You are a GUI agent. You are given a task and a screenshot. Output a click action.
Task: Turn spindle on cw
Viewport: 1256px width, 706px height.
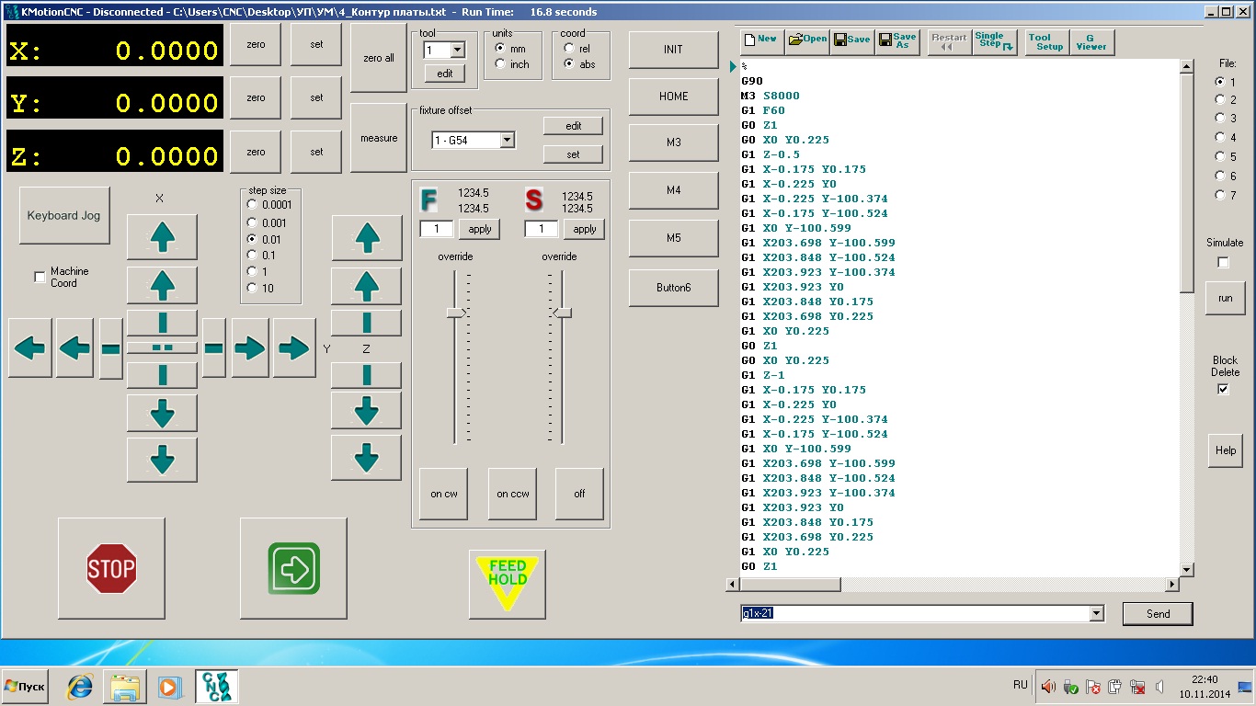tap(444, 494)
